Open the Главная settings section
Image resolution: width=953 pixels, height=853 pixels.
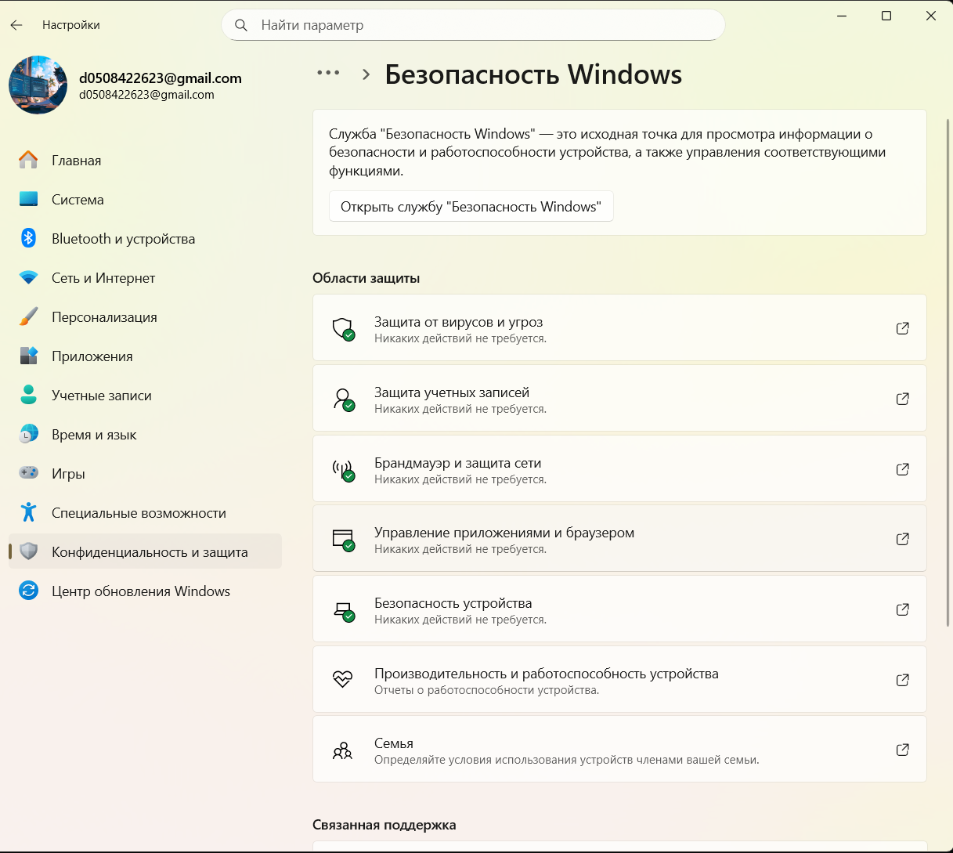coord(76,161)
